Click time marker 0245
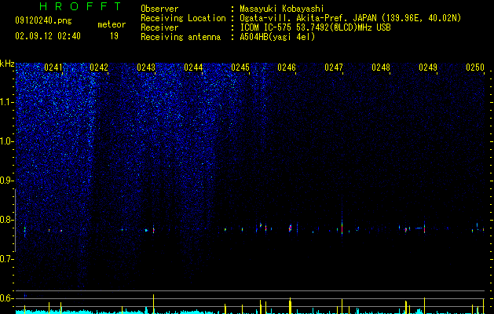 pos(240,68)
